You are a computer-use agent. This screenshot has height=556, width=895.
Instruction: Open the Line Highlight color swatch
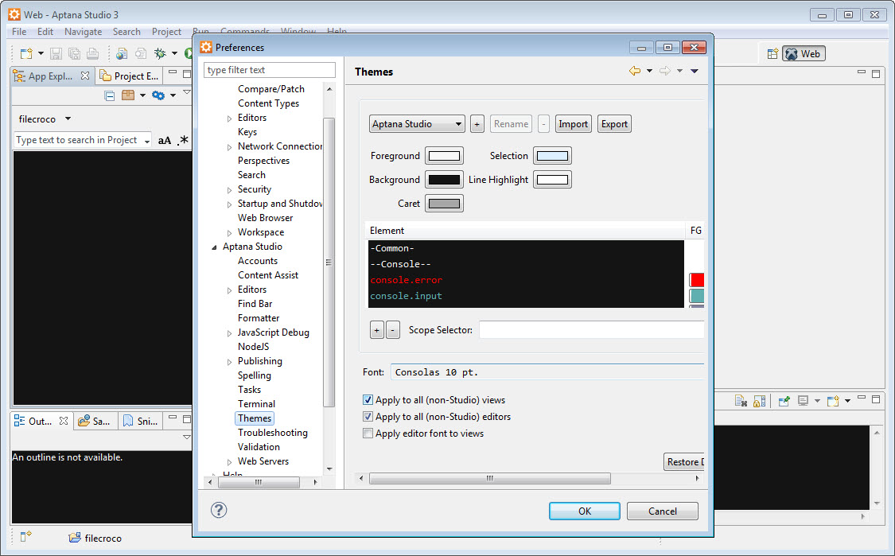pos(553,180)
